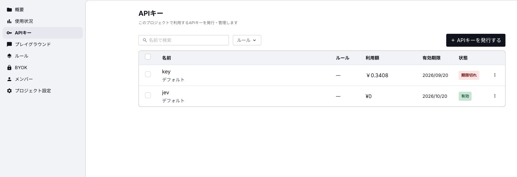Click the layers icon beside ルール

click(9, 56)
